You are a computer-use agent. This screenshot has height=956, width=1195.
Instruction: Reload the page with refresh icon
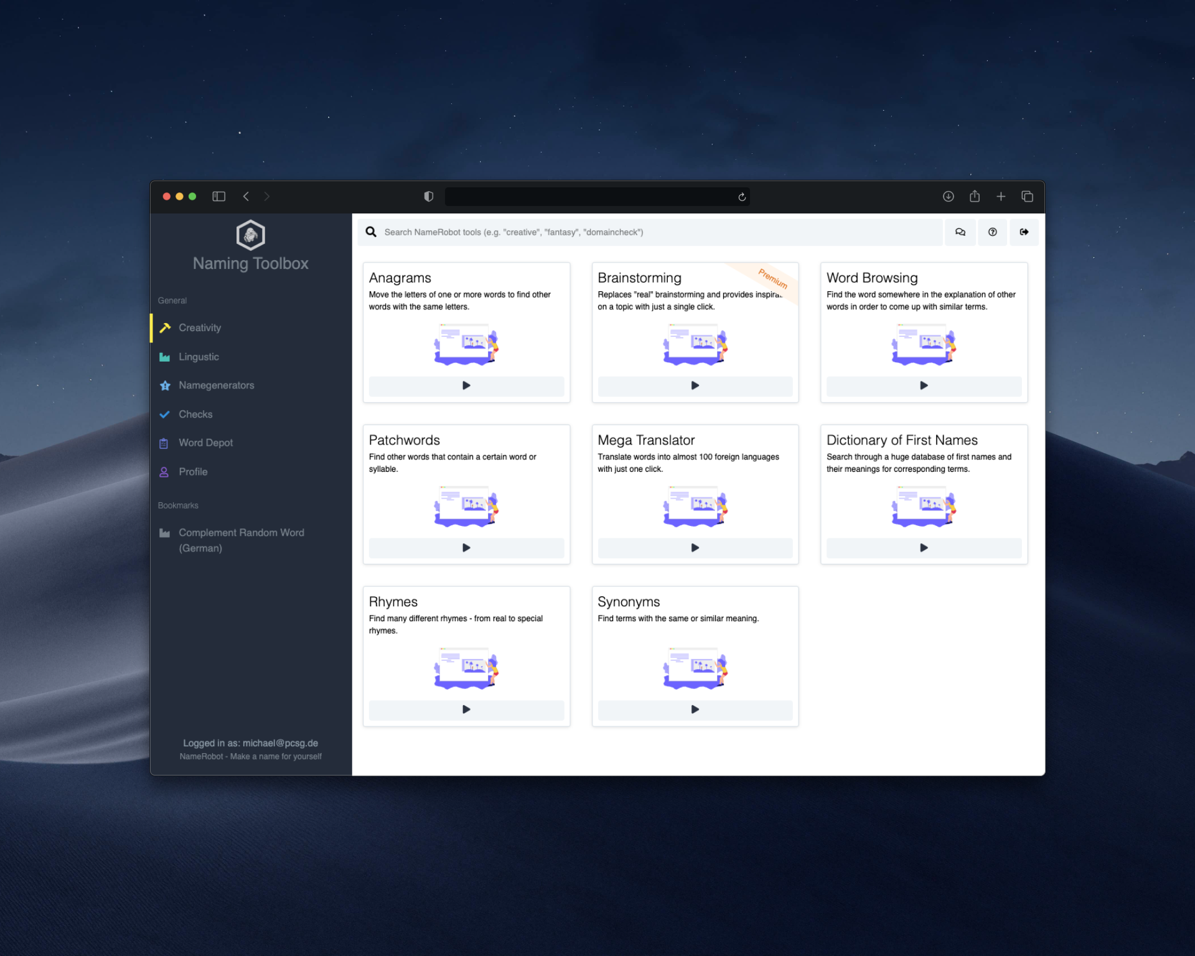pos(741,197)
